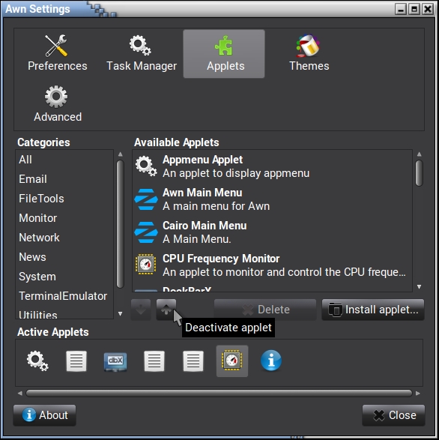This screenshot has width=439, height=440.
Task: Open the Themes section
Action: [x=309, y=54]
